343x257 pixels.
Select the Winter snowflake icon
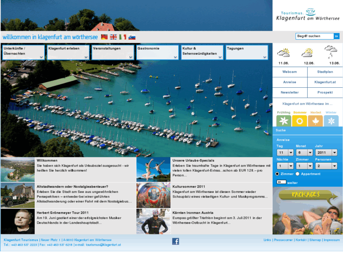331,121
